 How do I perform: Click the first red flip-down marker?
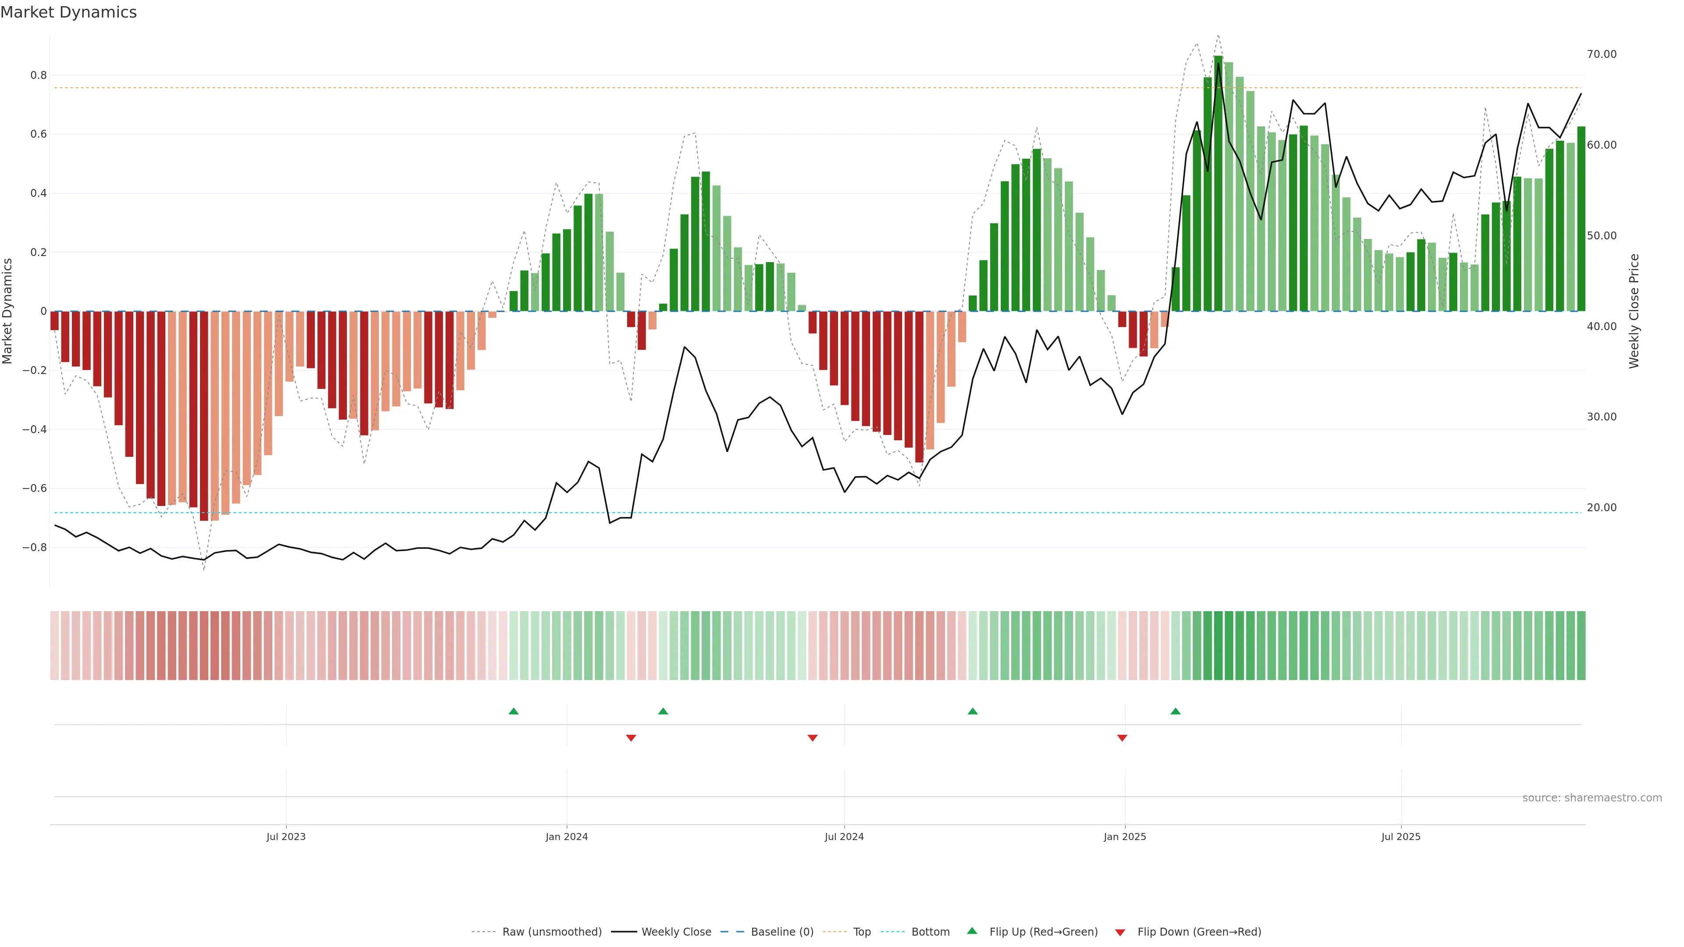[x=631, y=738]
